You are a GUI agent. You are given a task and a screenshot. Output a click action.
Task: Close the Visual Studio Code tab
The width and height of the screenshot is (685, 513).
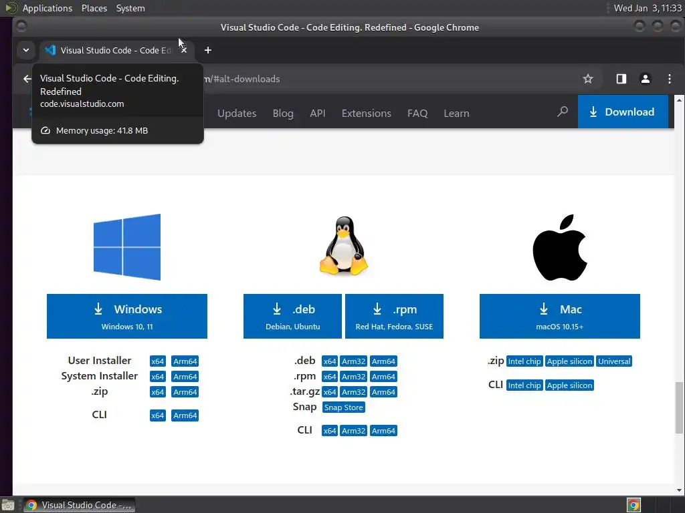[x=184, y=50]
